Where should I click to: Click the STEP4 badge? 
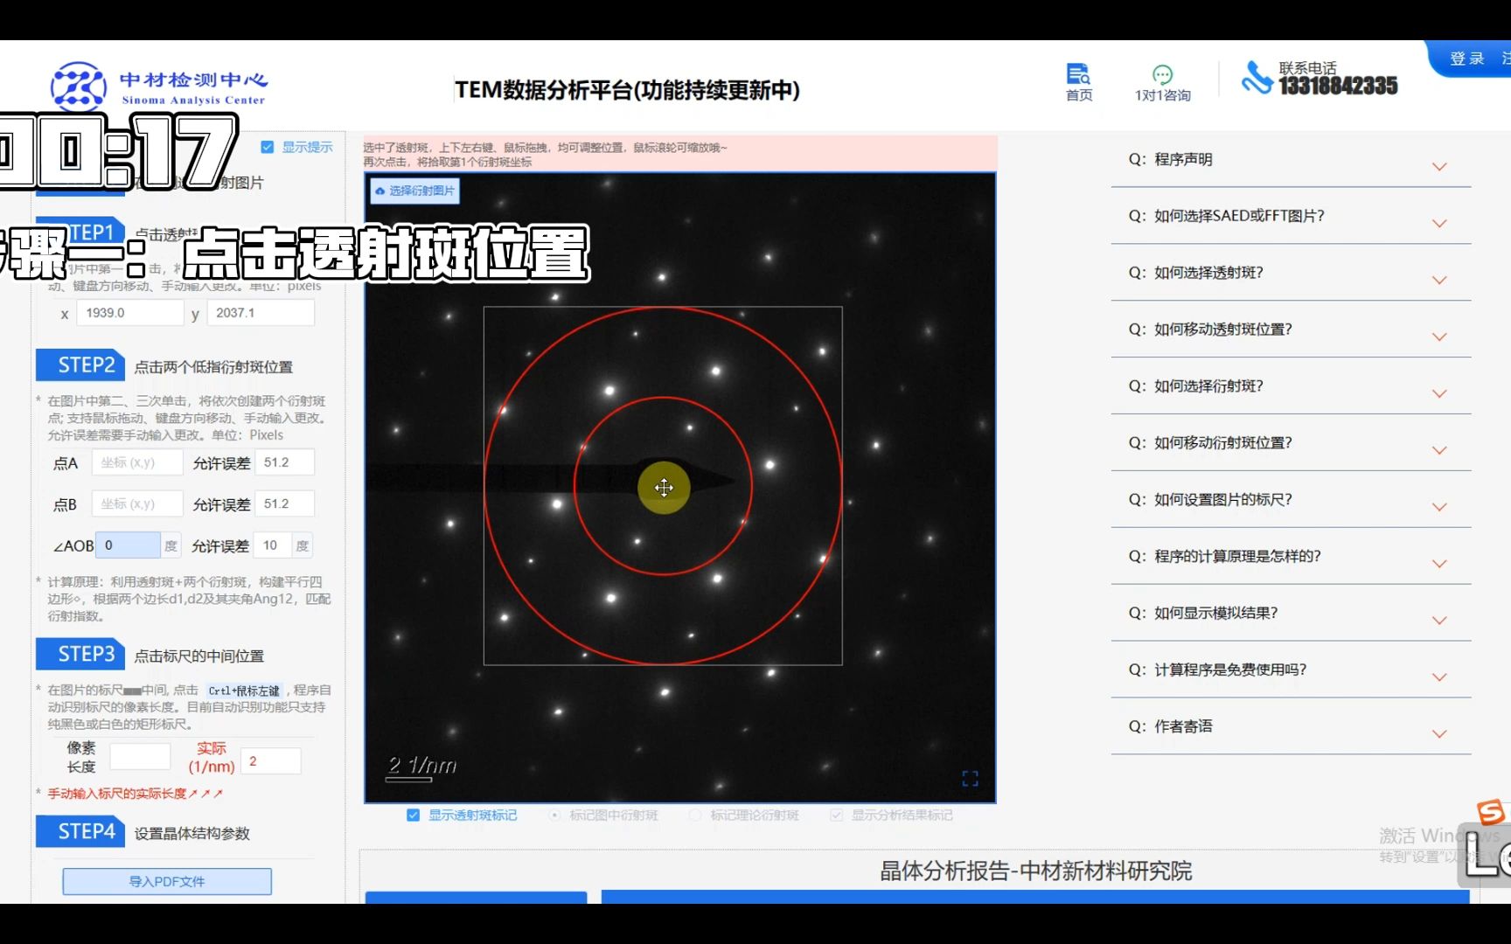tap(80, 833)
